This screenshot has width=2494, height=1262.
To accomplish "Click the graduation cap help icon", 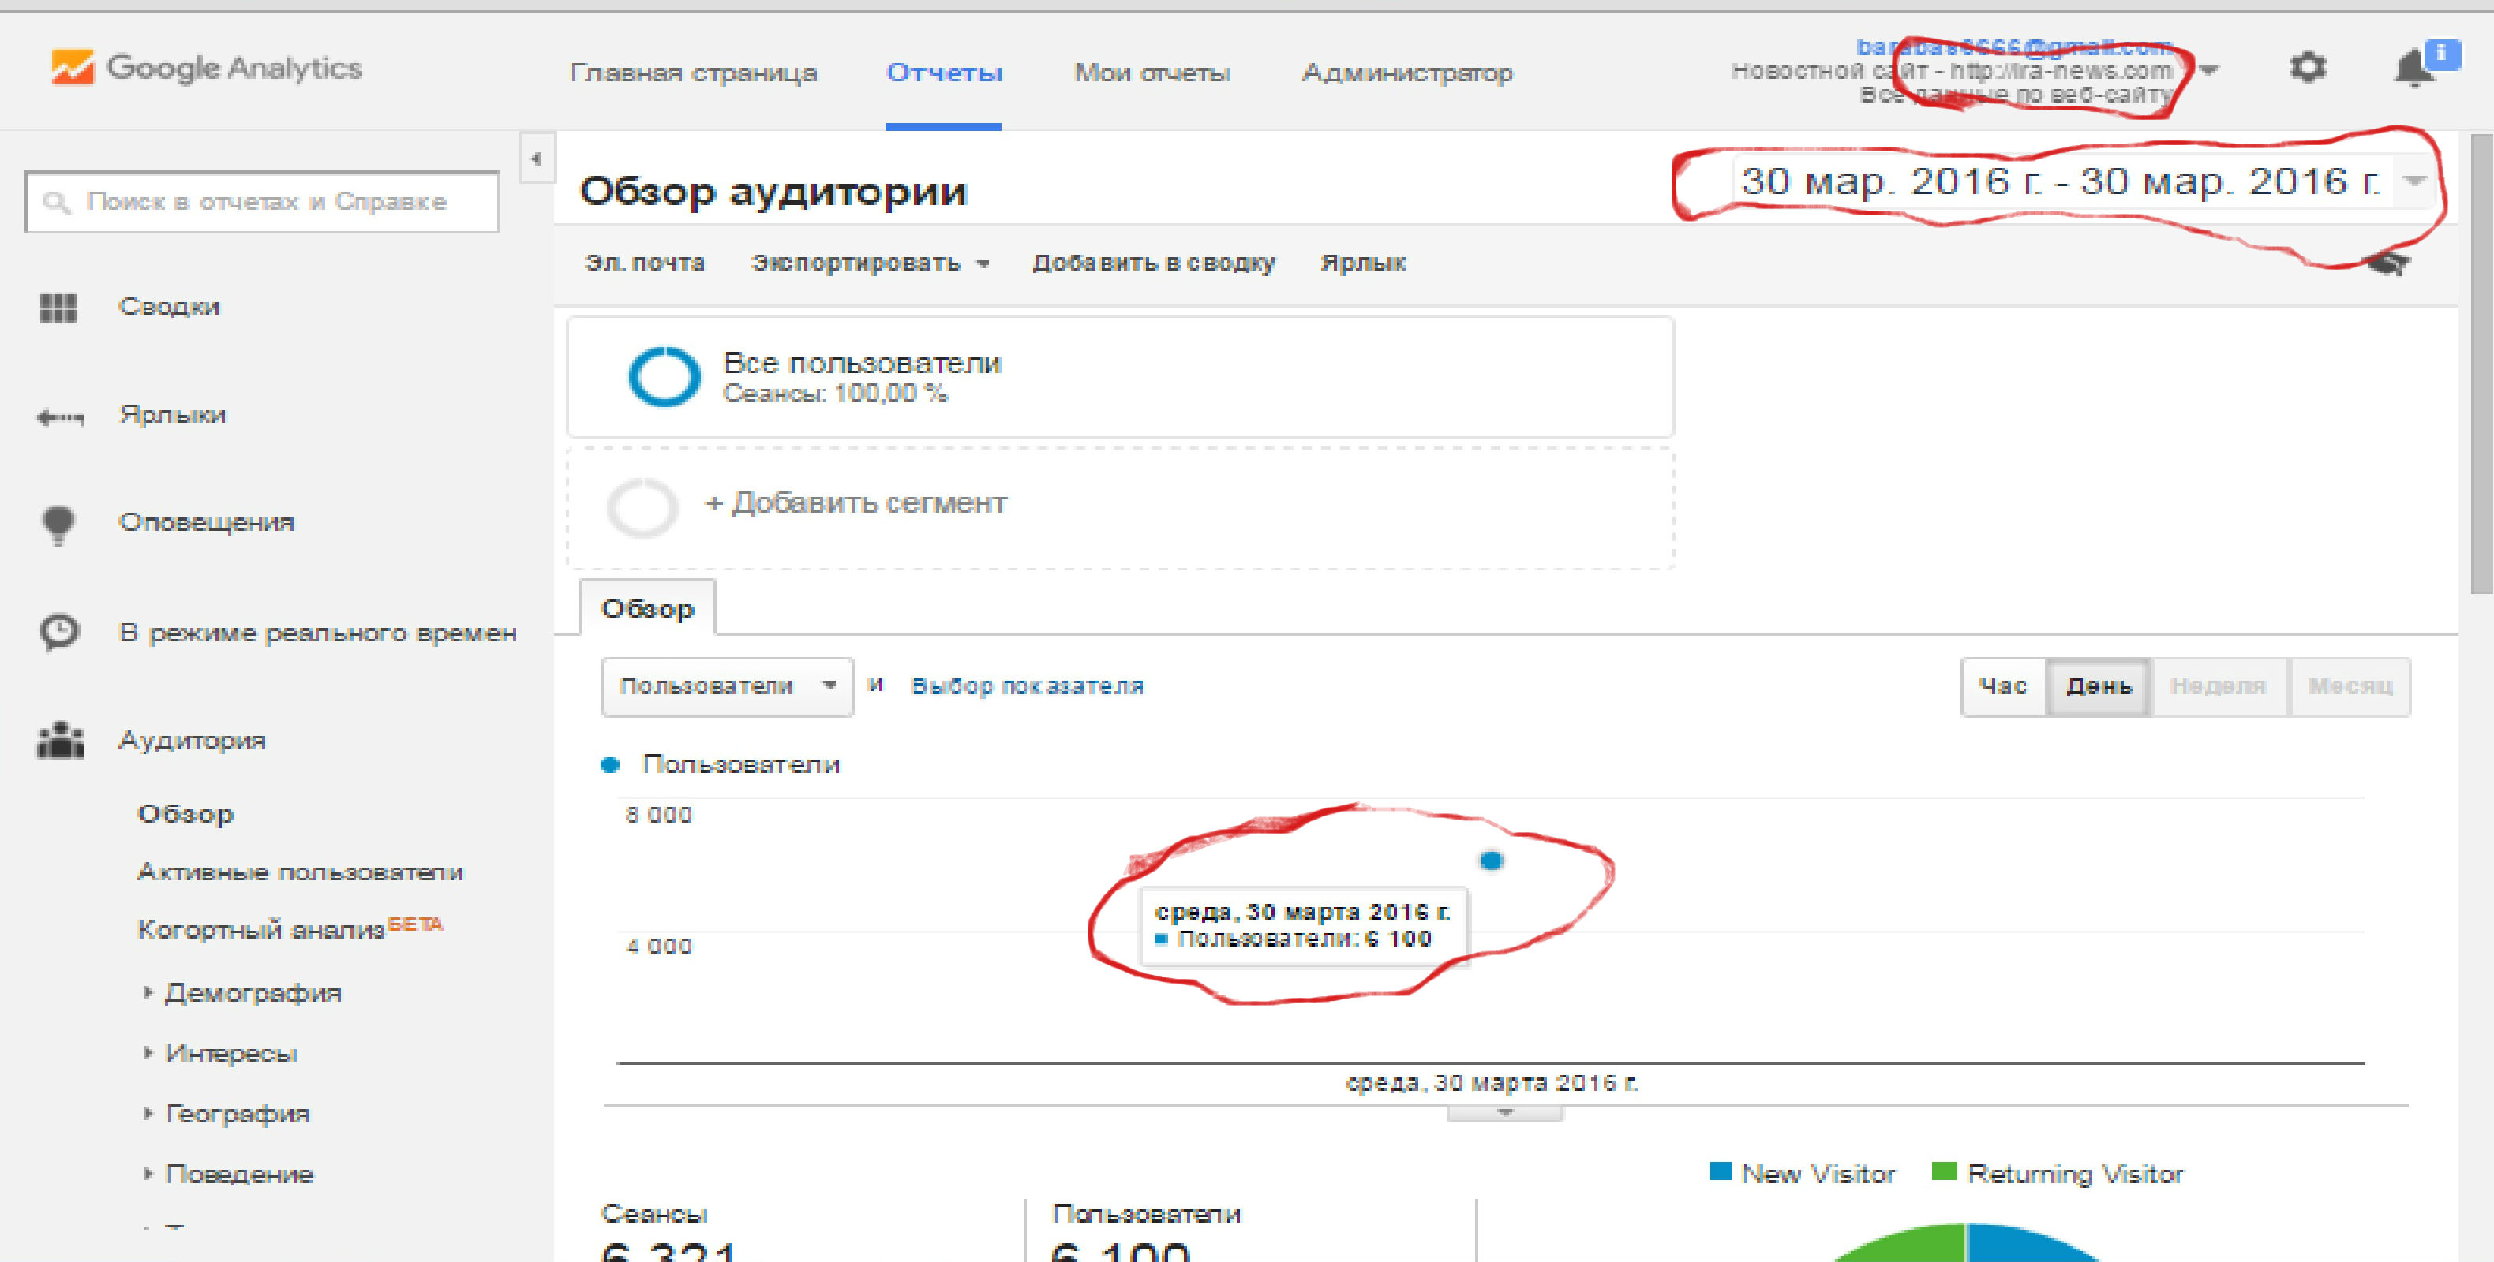I will pyautogui.click(x=2387, y=263).
